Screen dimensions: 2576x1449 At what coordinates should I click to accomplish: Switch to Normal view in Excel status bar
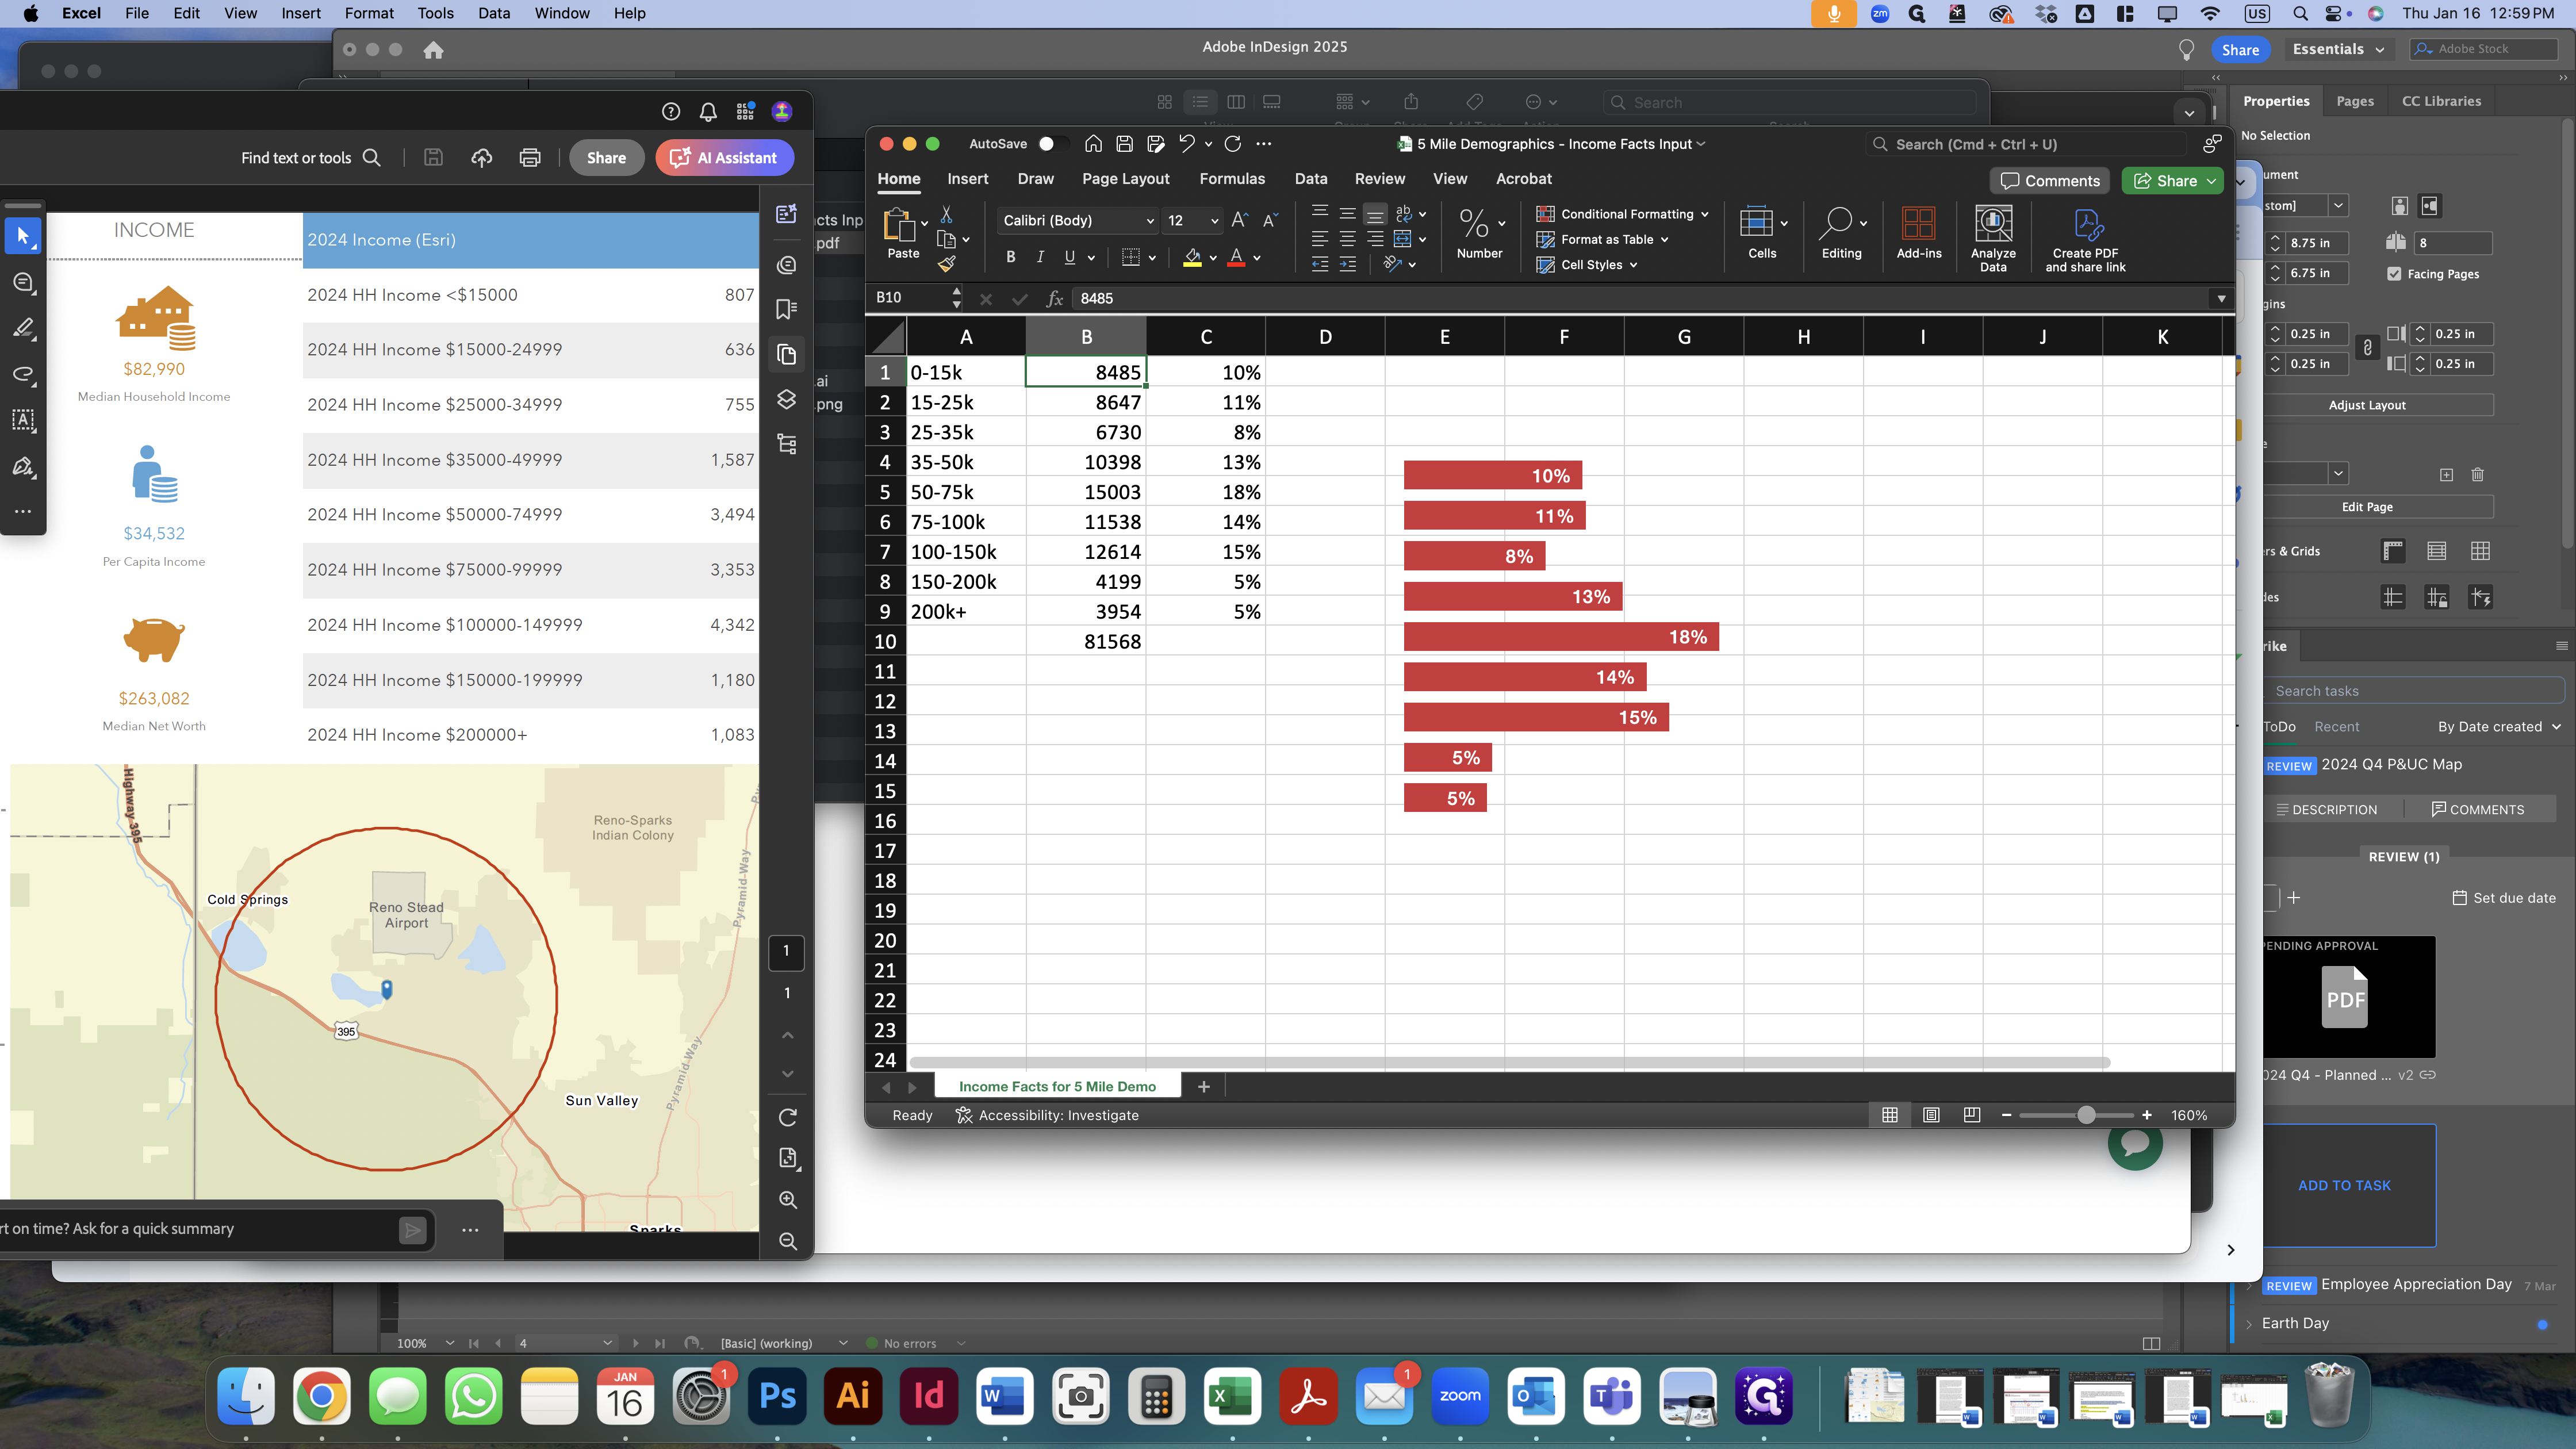click(x=1889, y=1115)
